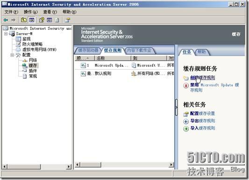Click the 监视 monitoring icon in tree
Screen dimensions: 249x180
pos(18,39)
